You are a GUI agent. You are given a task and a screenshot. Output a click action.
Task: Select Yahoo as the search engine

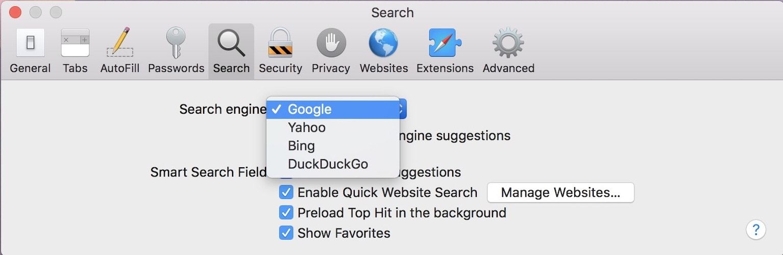point(306,127)
